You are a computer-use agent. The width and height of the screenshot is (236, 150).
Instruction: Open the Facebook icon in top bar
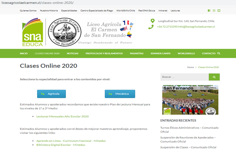click(x=209, y=10)
